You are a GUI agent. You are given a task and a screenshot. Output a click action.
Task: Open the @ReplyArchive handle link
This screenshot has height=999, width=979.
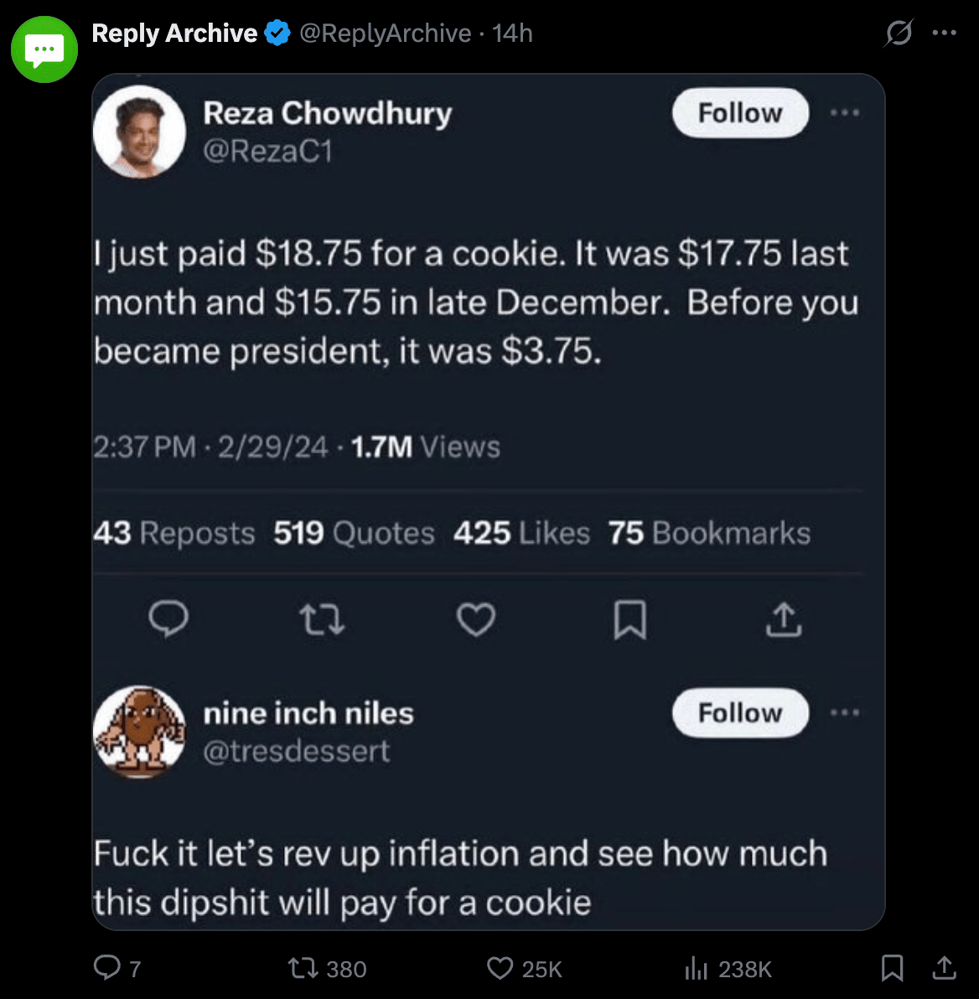[386, 34]
